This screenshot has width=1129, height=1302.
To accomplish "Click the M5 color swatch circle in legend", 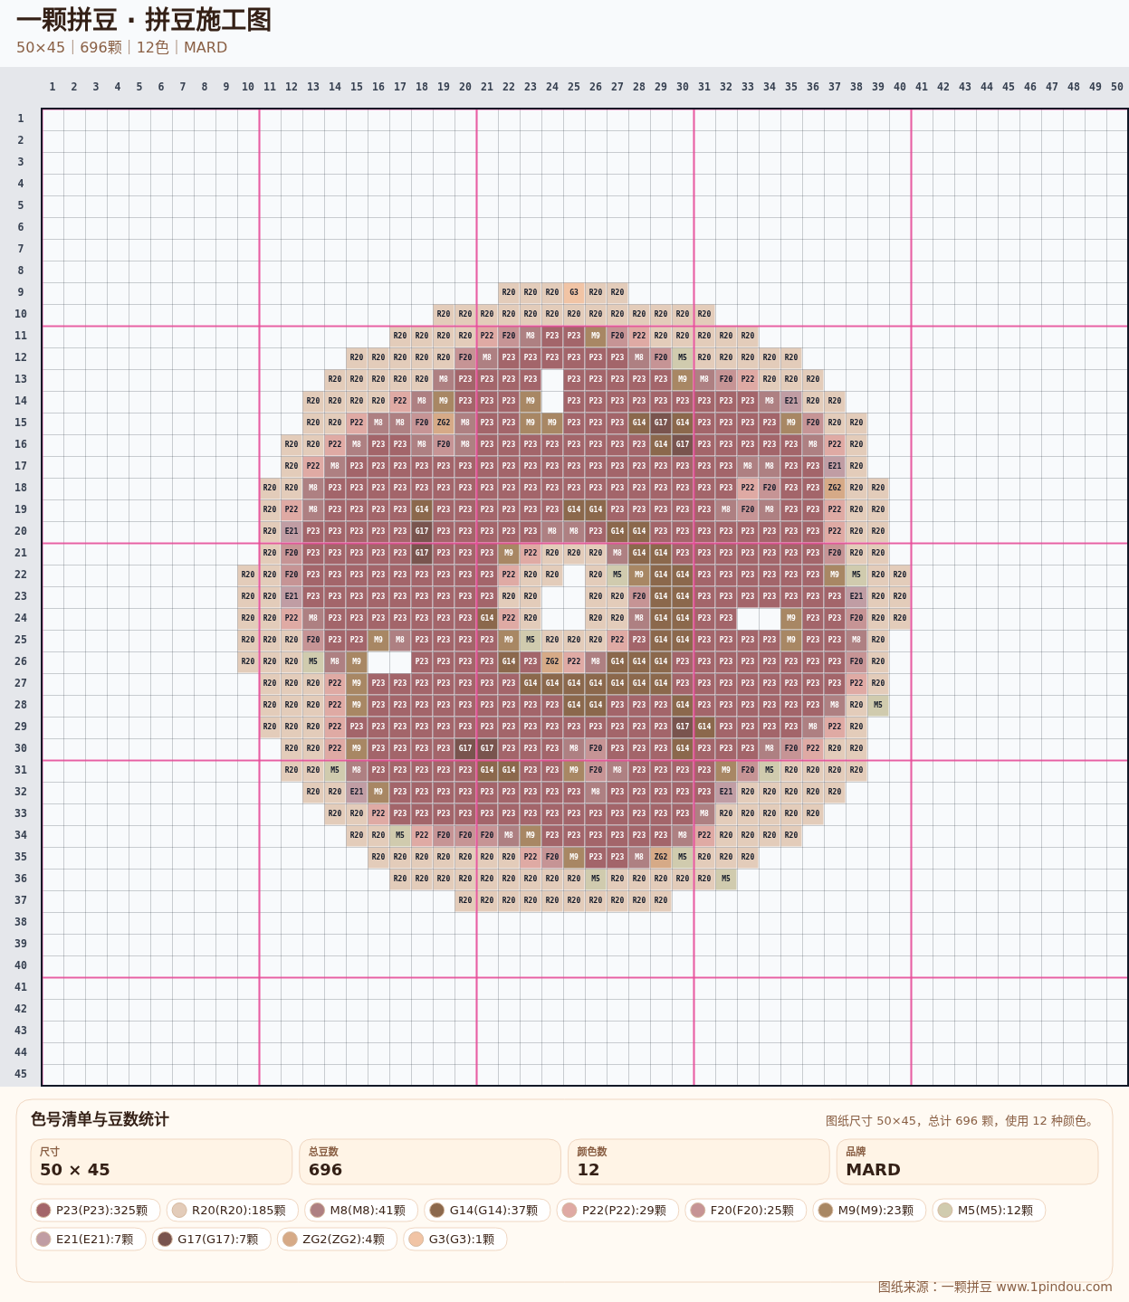I will pyautogui.click(x=945, y=1211).
